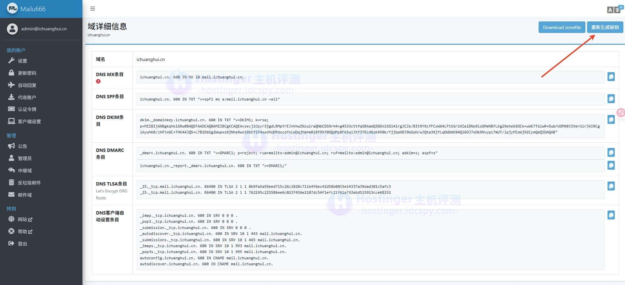Go to 更新密码 password update page
This screenshot has width=625, height=285.
click(27, 73)
